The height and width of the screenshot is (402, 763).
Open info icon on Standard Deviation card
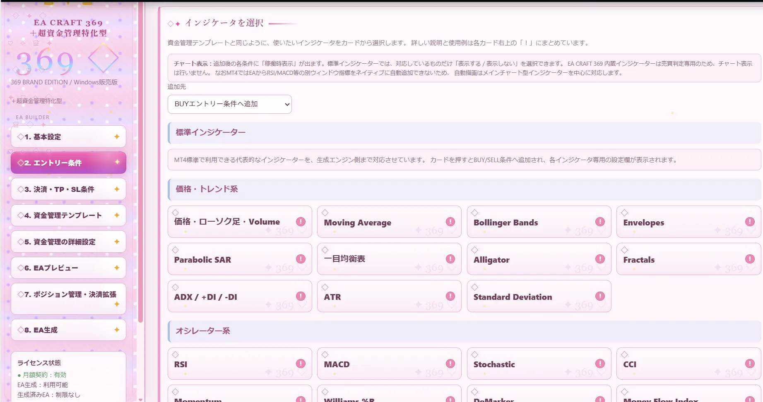pyautogui.click(x=600, y=296)
